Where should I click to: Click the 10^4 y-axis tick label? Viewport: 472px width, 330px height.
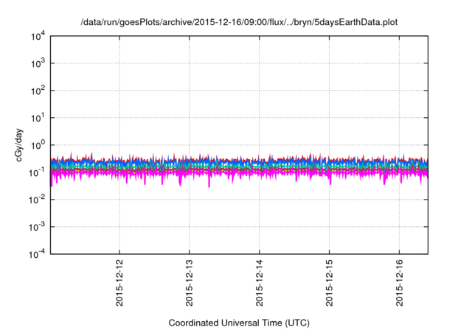pyautogui.click(x=38, y=37)
